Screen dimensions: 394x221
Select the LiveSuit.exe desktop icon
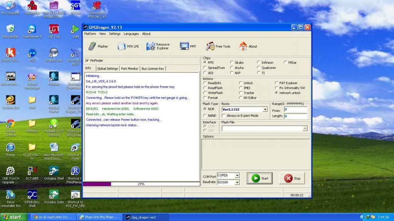click(x=54, y=55)
